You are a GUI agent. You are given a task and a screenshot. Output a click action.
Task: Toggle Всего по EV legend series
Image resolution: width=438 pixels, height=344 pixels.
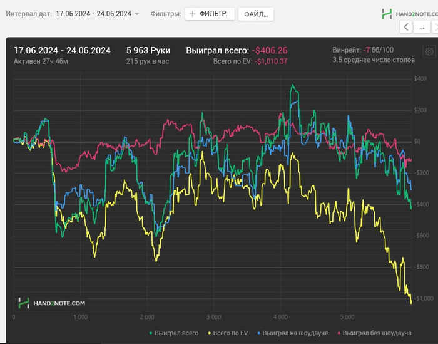tap(228, 333)
